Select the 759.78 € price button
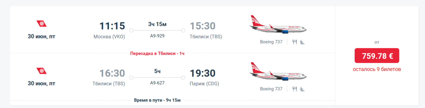This screenshot has height=108, width=425. click(x=377, y=56)
